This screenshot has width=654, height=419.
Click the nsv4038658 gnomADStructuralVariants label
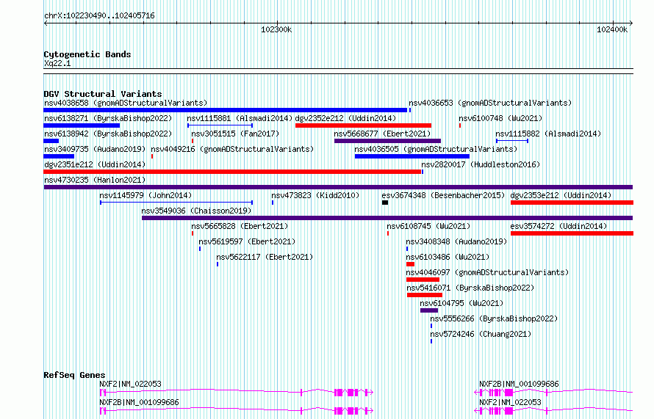[126, 103]
